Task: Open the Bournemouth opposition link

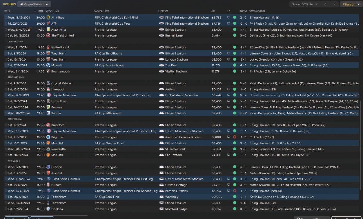Action: (x=61, y=71)
